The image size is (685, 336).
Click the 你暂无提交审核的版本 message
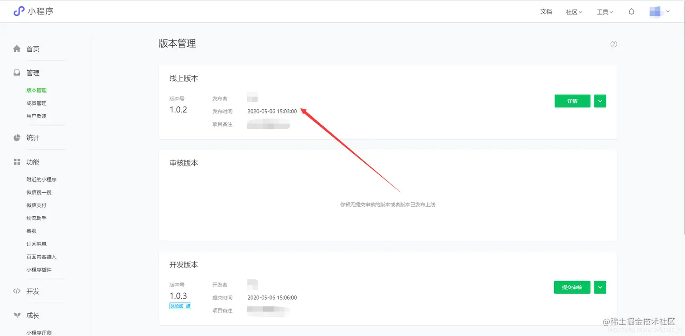(x=387, y=205)
